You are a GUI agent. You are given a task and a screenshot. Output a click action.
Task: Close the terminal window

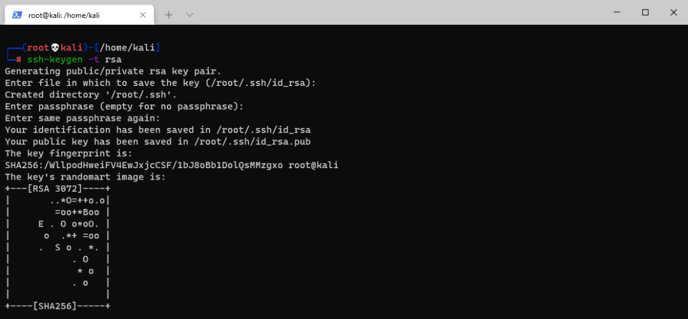click(x=673, y=12)
